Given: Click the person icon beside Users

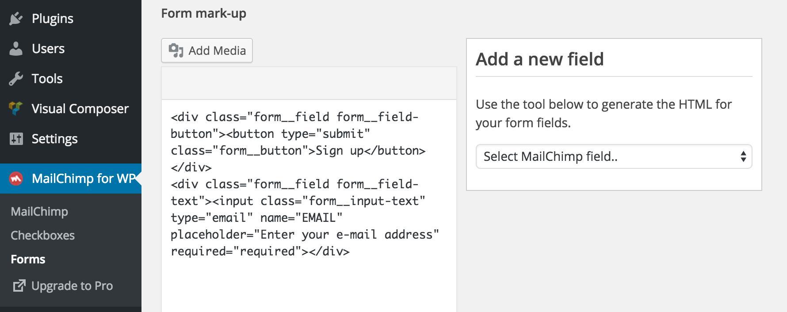Looking at the screenshot, I should point(16,49).
